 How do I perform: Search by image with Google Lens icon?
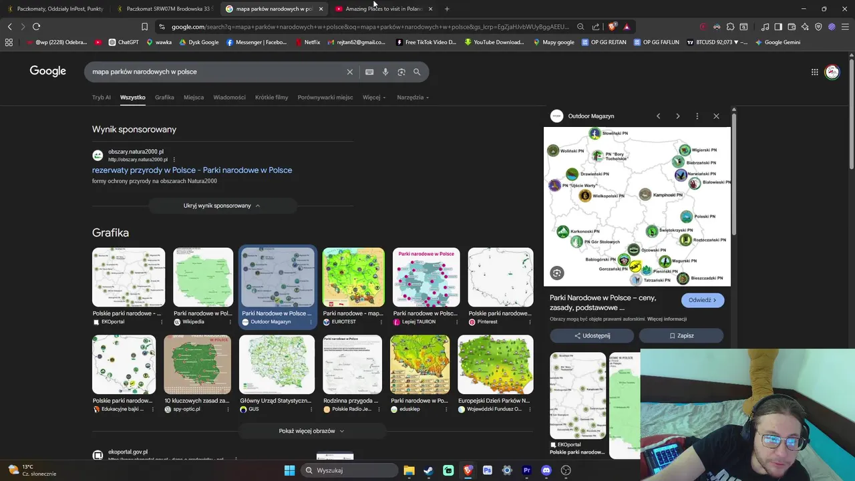pyautogui.click(x=401, y=72)
